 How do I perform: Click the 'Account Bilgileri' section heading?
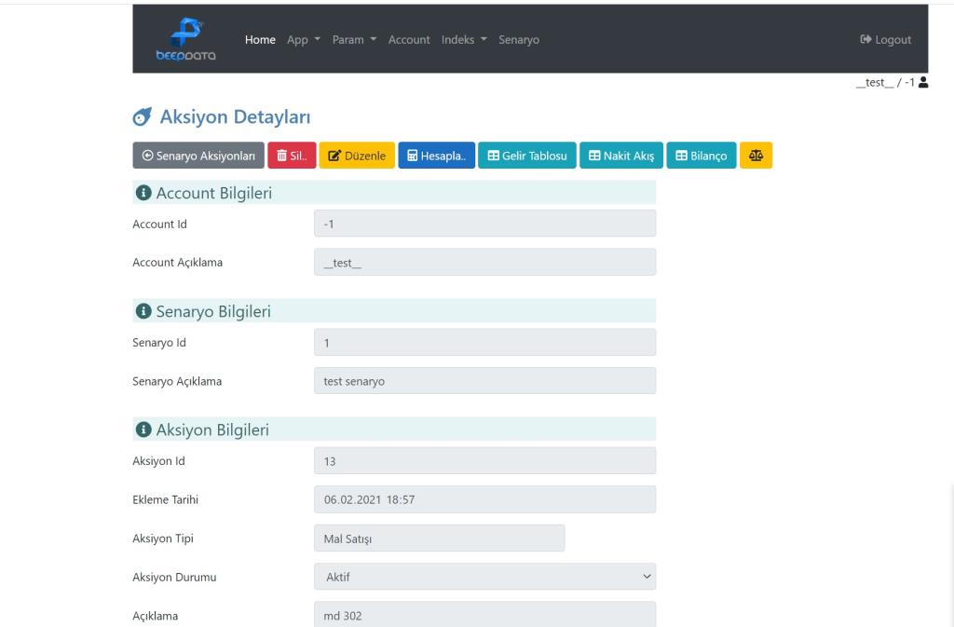click(x=213, y=193)
